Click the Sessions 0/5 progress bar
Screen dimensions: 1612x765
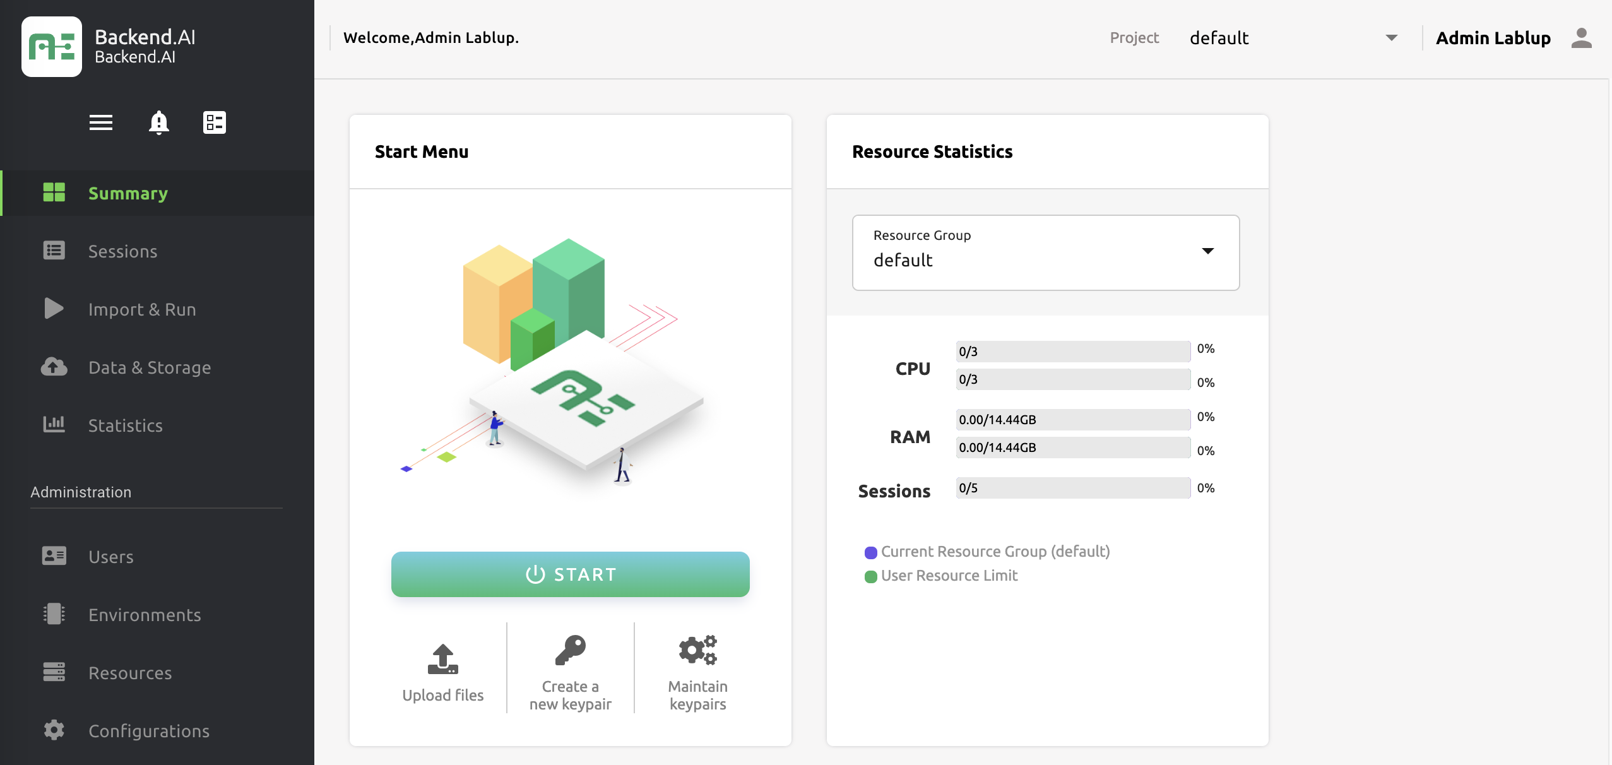coord(1072,488)
